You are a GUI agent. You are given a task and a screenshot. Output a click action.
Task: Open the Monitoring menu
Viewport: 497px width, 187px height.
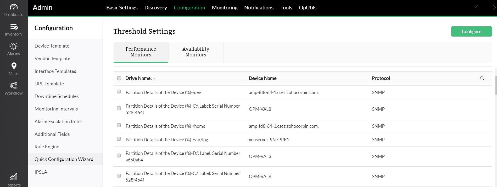tap(225, 8)
